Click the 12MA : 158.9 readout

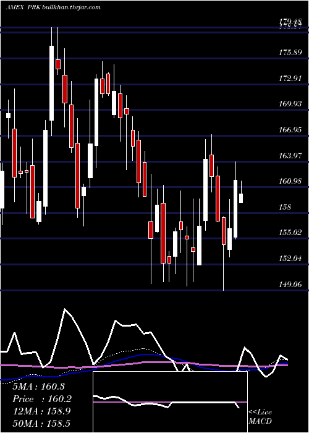[41, 411]
